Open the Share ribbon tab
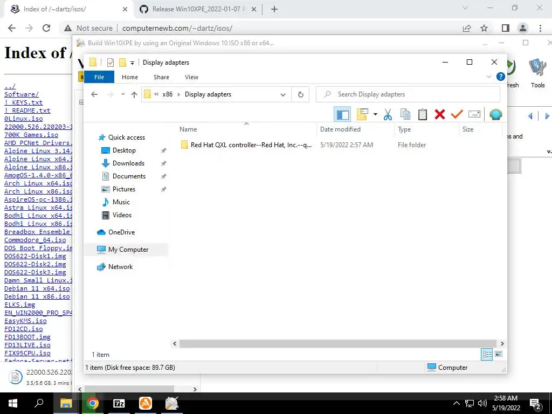Viewport: 552px width, 414px height. [x=161, y=77]
